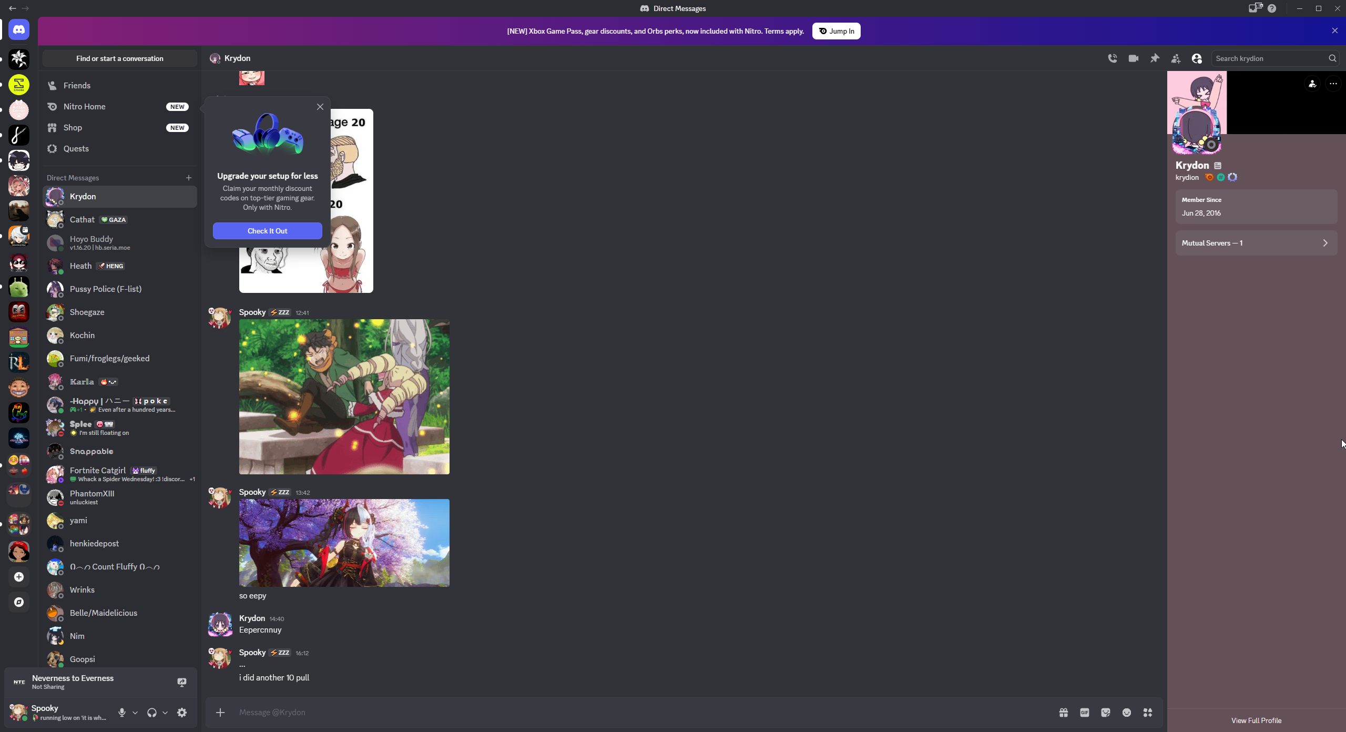Image resolution: width=1346 pixels, height=732 pixels.
Task: Close the Upgrade your setup popup
Action: [x=320, y=107]
